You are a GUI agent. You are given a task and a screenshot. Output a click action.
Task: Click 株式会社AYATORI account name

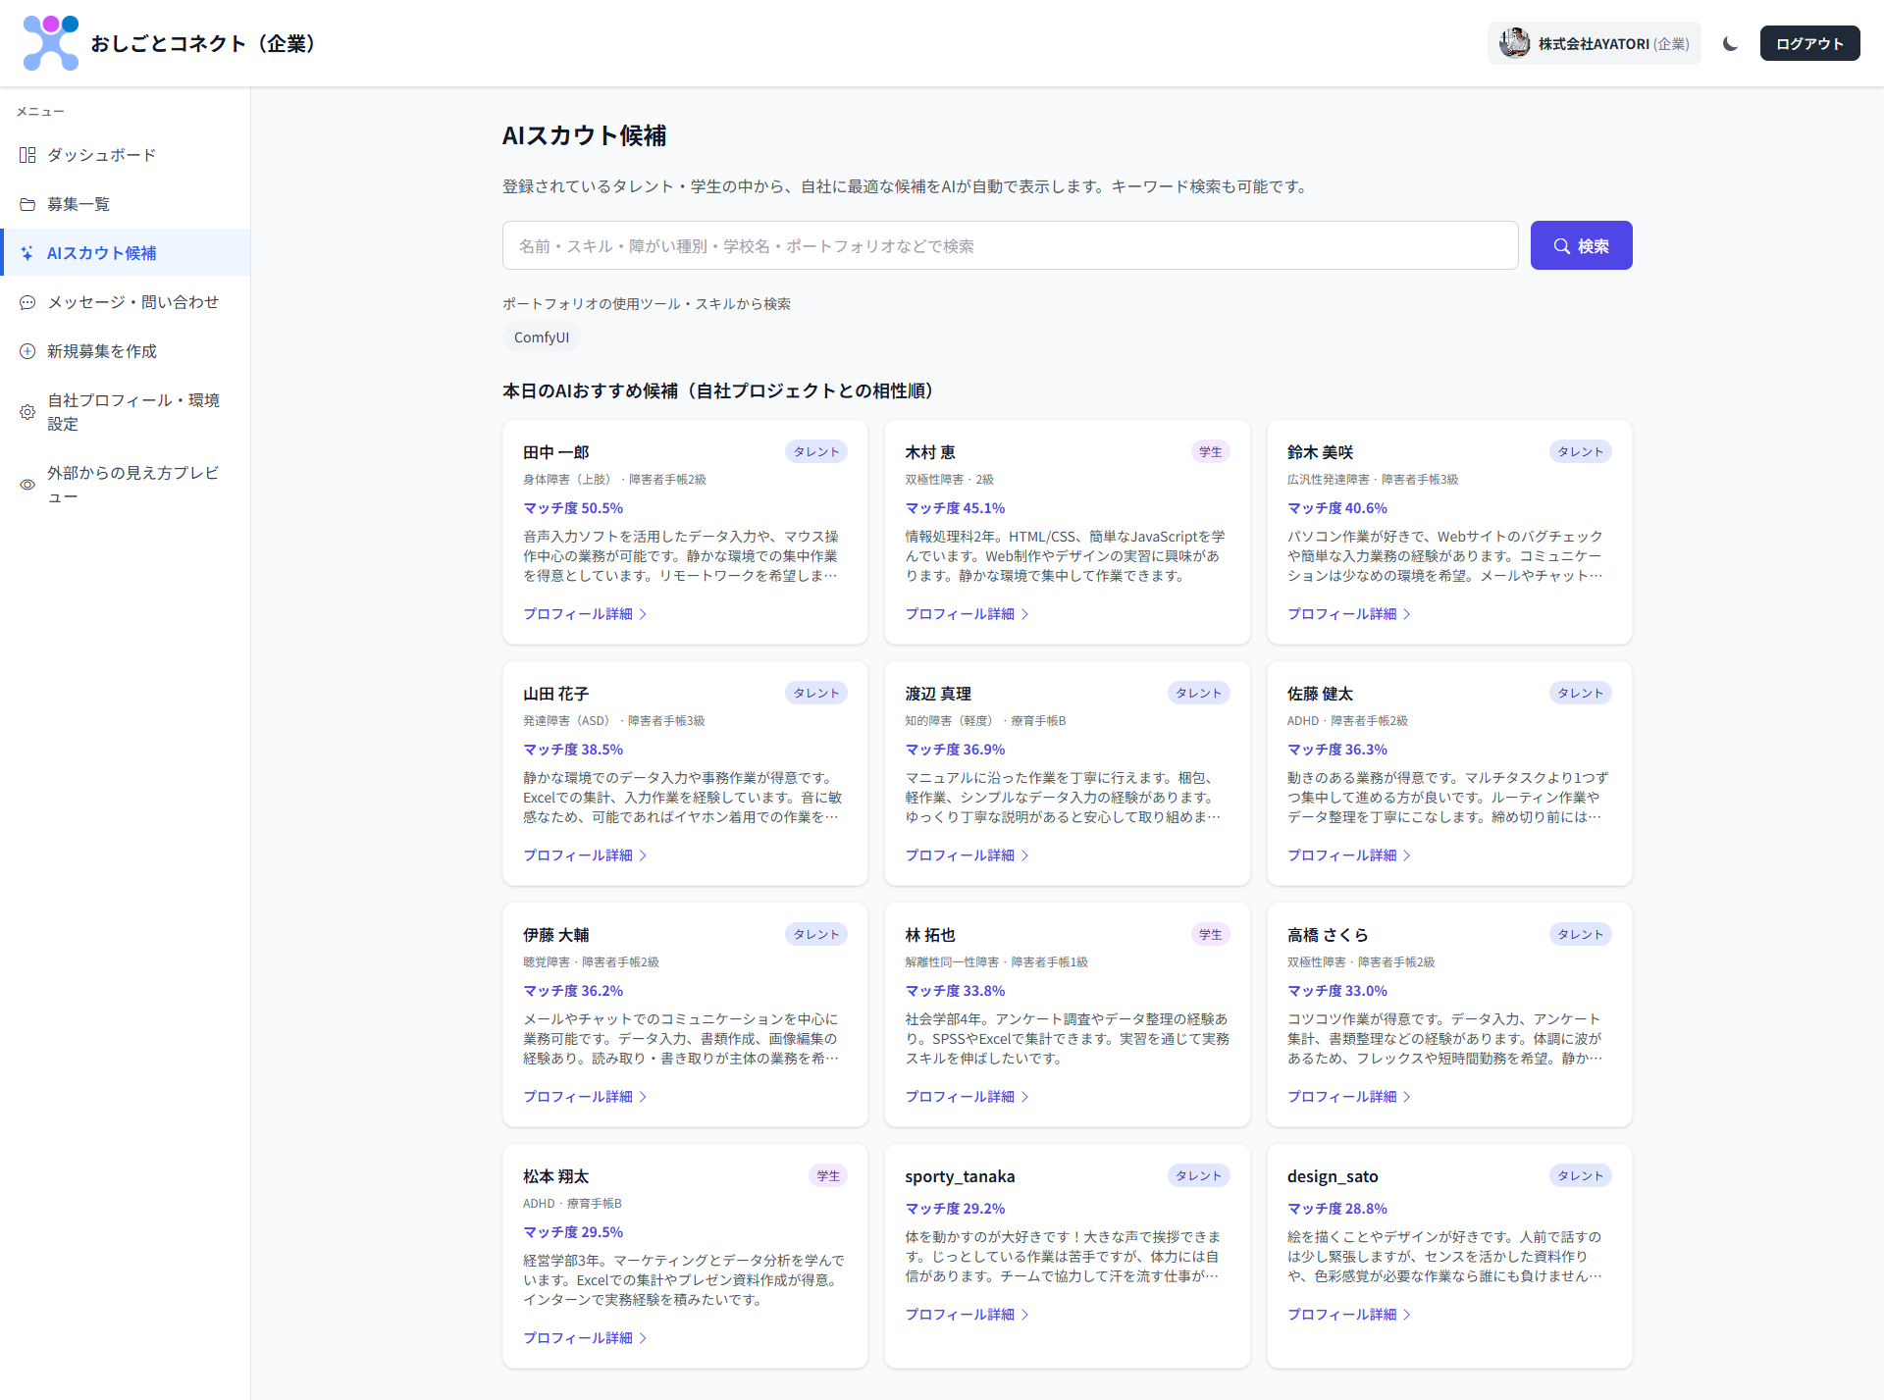point(1594,44)
